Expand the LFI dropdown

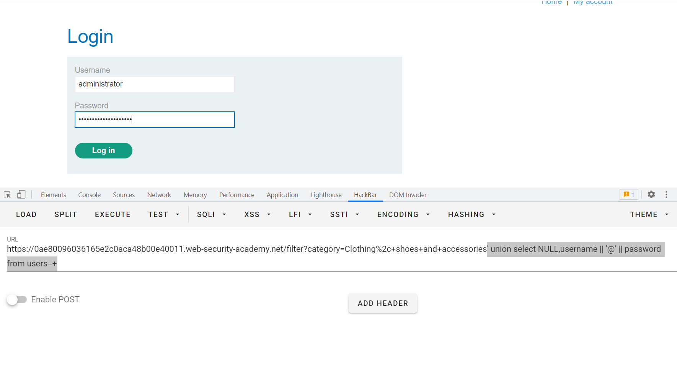click(x=300, y=215)
